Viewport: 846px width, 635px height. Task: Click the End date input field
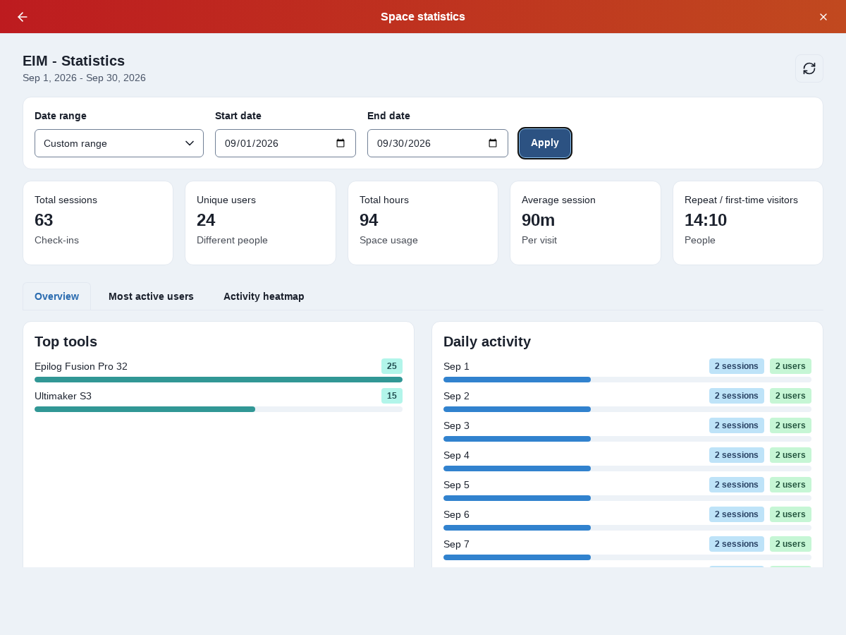[438, 143]
